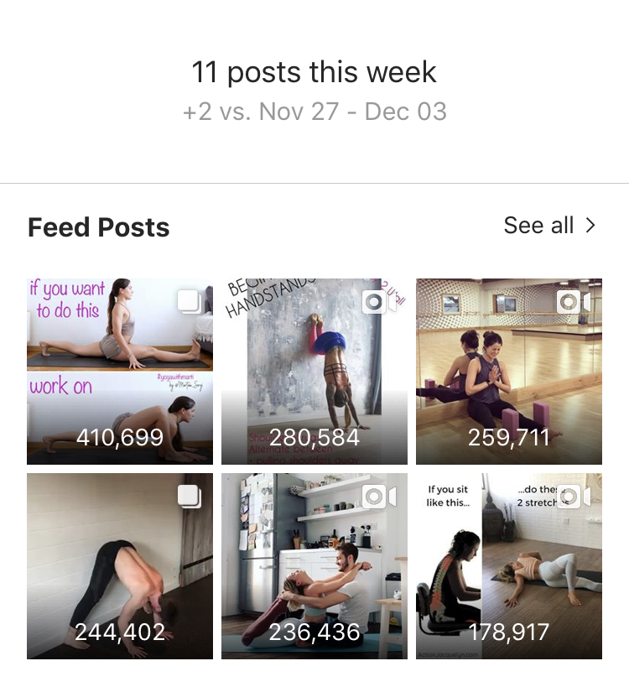Tap carousel icon on the 410,699 post

pos(190,301)
